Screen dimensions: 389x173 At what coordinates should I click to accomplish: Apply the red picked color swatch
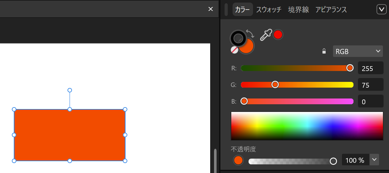[x=278, y=35]
